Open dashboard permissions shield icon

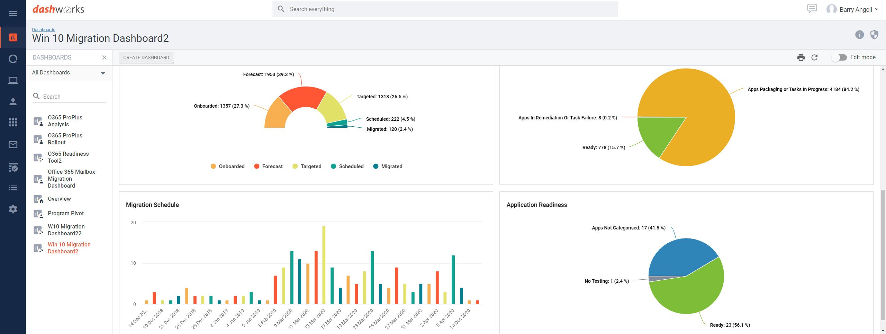pos(874,35)
